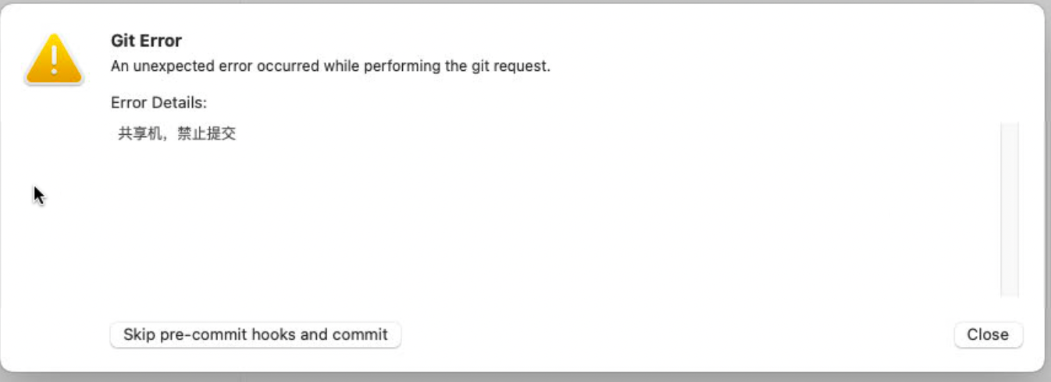Click the 禁止提交 characters in the error details
1051x382 pixels.
click(x=206, y=134)
